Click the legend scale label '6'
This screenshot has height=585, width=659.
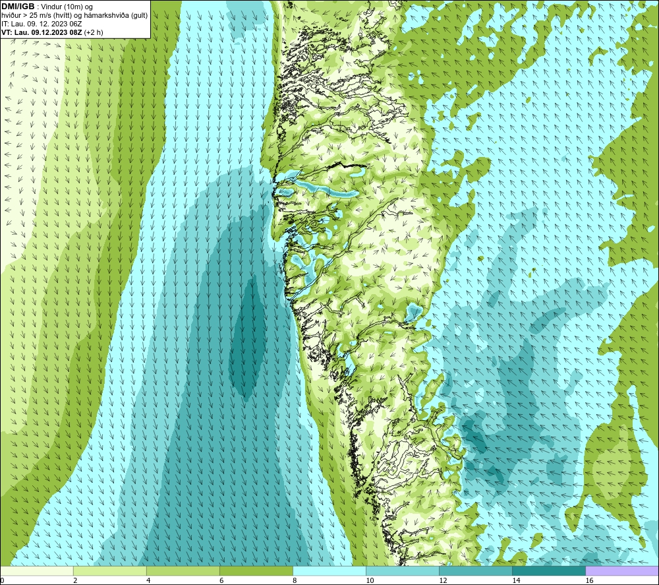(221, 581)
